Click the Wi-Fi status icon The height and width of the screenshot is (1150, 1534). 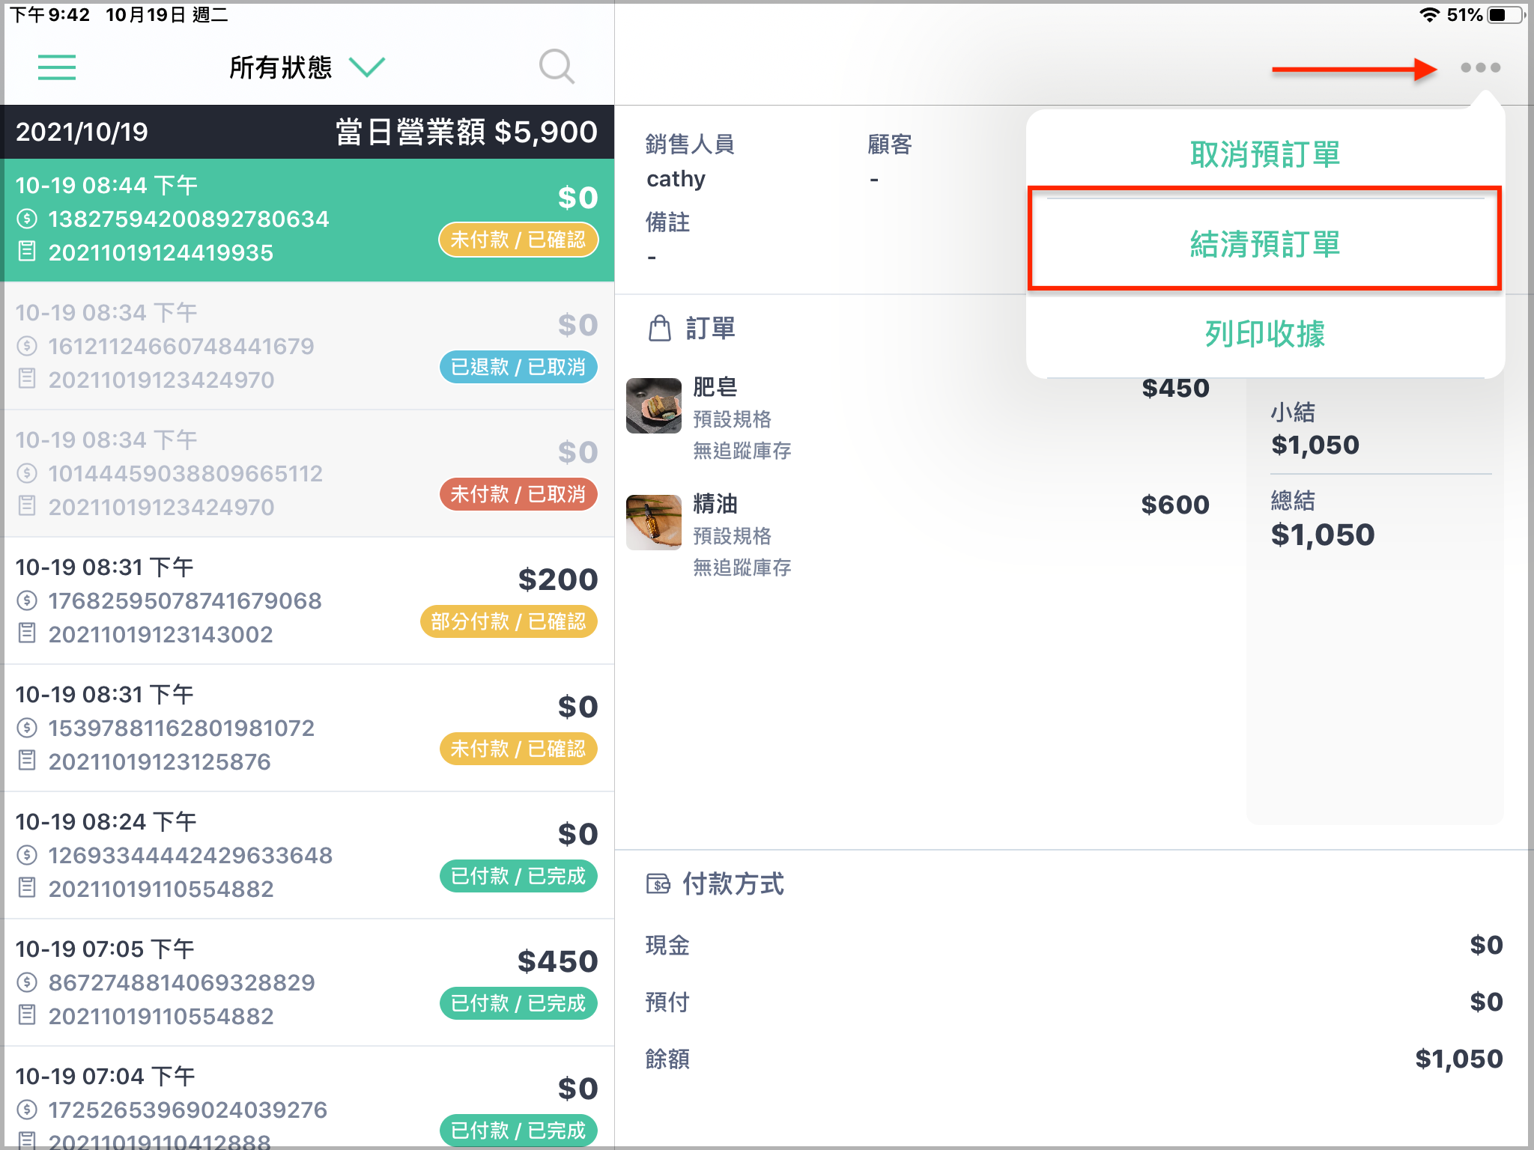[x=1429, y=15]
